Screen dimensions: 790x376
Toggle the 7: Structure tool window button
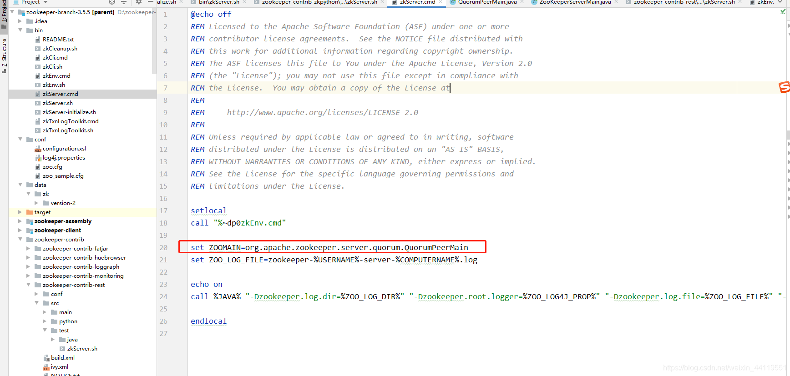[4, 55]
